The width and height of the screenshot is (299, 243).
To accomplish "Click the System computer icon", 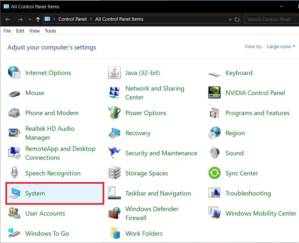I will (x=14, y=193).
